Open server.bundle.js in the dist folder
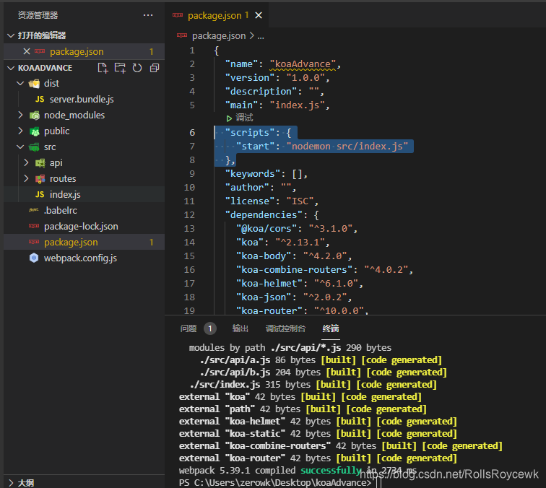 click(x=82, y=100)
